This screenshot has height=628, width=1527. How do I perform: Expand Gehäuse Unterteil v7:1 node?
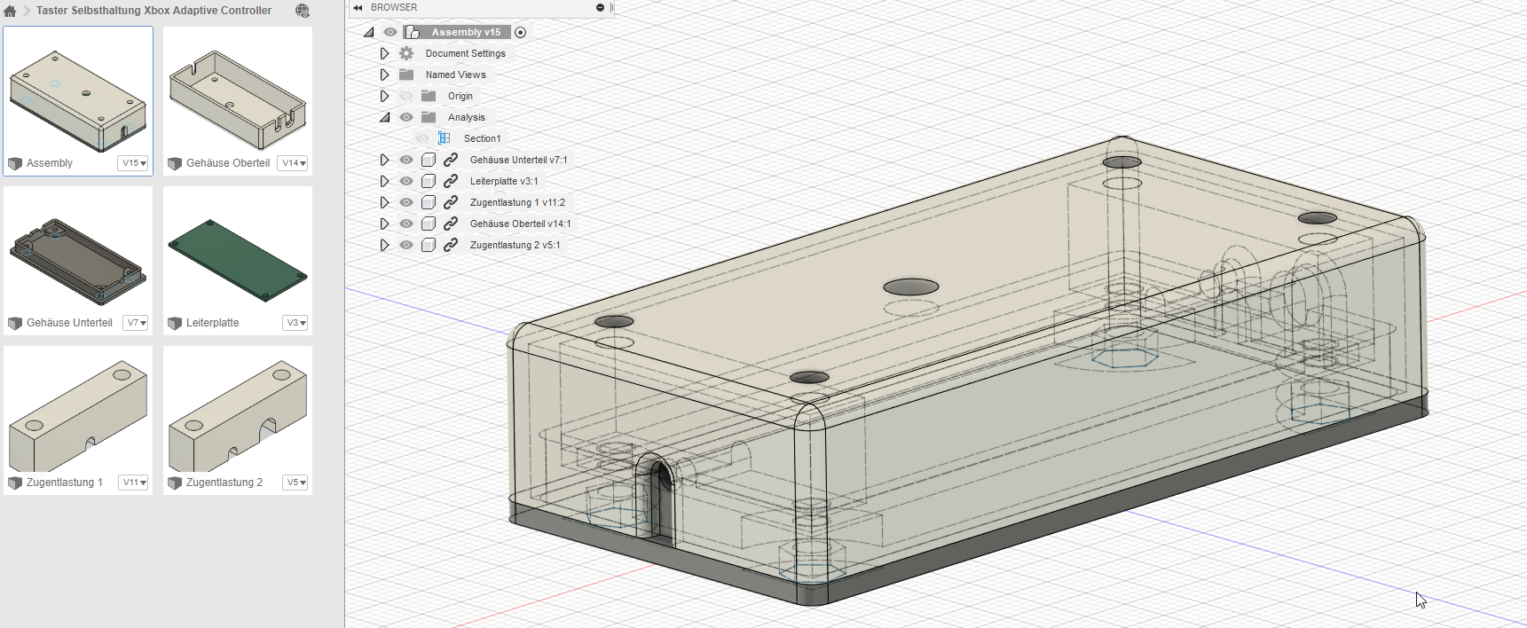coord(384,160)
